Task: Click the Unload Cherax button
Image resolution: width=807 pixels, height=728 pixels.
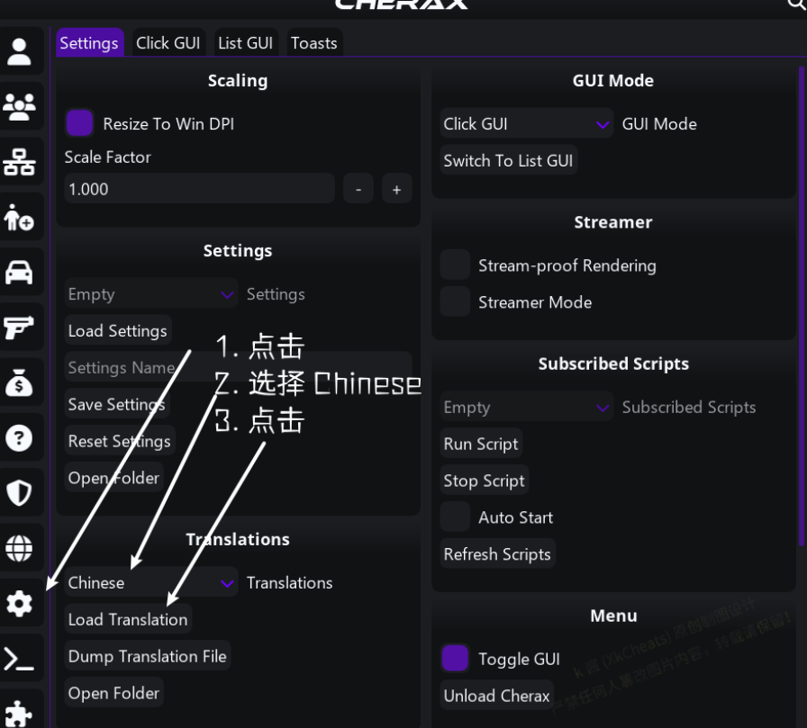Action: (496, 696)
